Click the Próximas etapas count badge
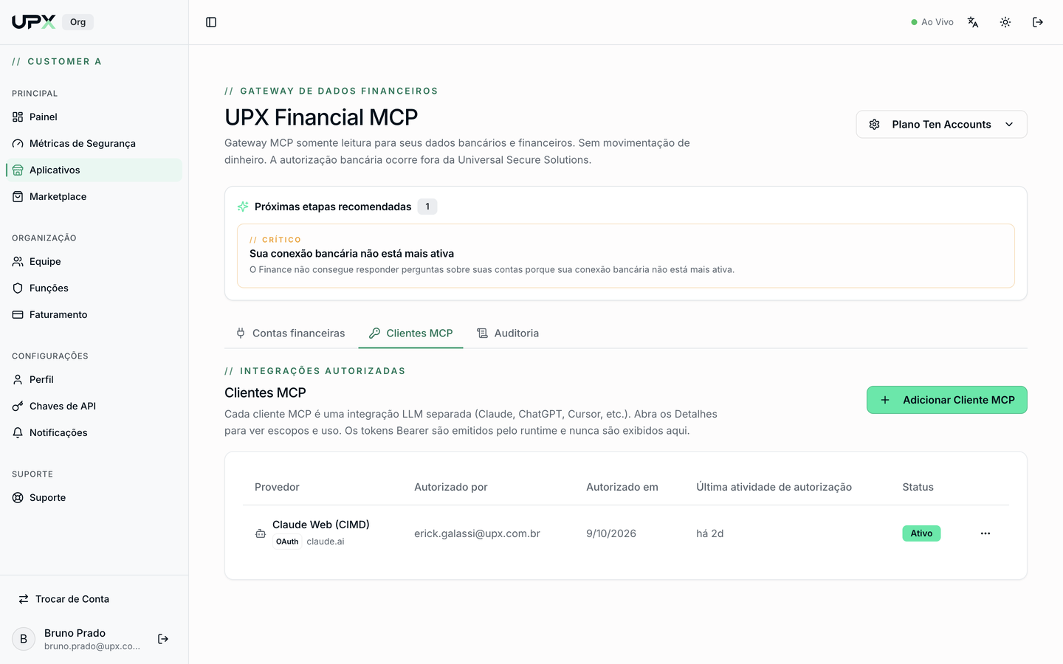This screenshot has height=664, width=1063. [427, 207]
